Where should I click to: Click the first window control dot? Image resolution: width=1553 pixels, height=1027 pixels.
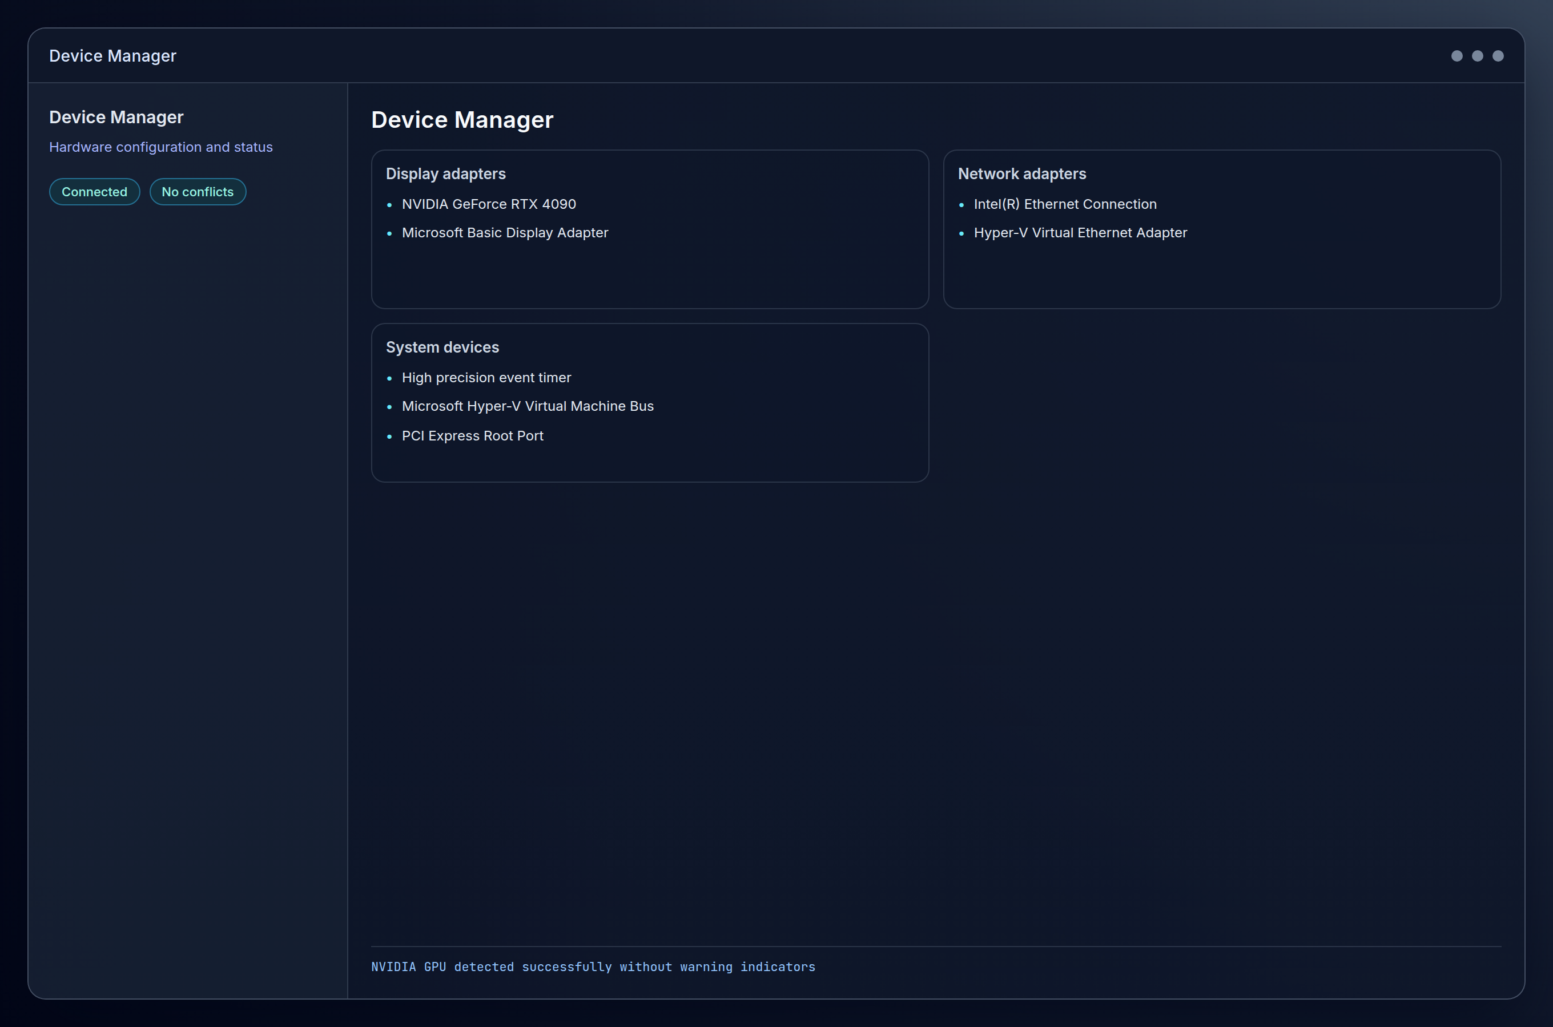pos(1456,56)
